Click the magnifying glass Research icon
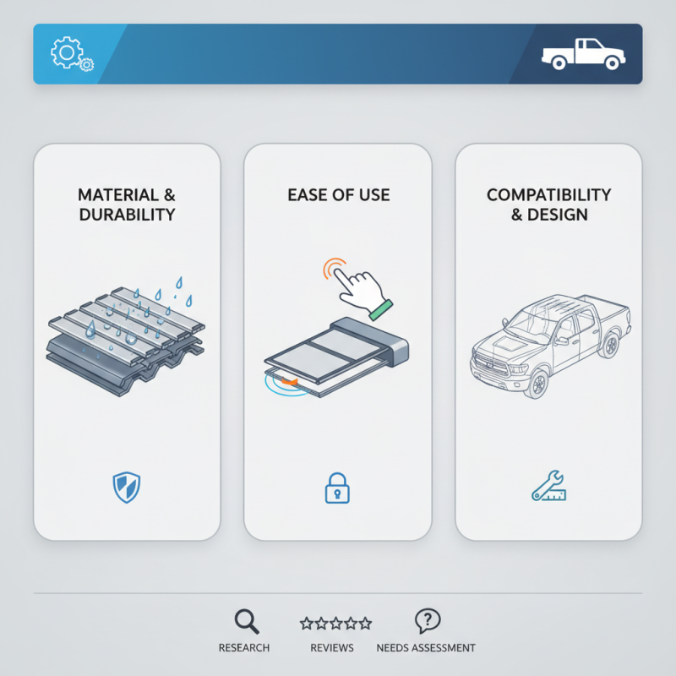This screenshot has width=676, height=676. click(x=247, y=621)
